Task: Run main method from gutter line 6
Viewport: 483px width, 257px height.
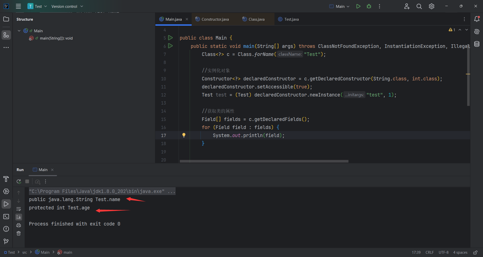Action: click(170, 46)
